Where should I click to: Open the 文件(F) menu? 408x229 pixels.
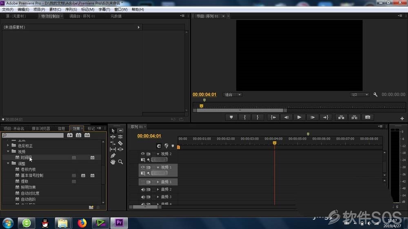[7, 9]
